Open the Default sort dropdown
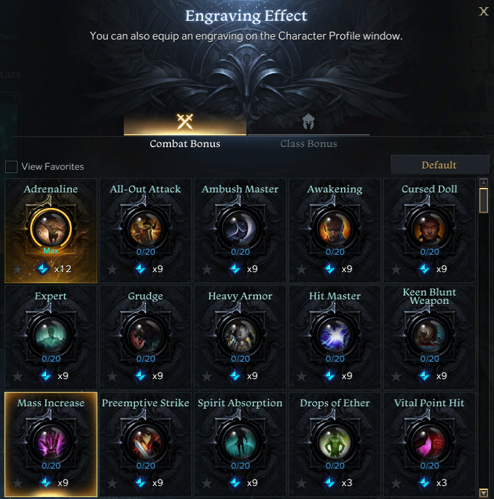 (x=440, y=165)
